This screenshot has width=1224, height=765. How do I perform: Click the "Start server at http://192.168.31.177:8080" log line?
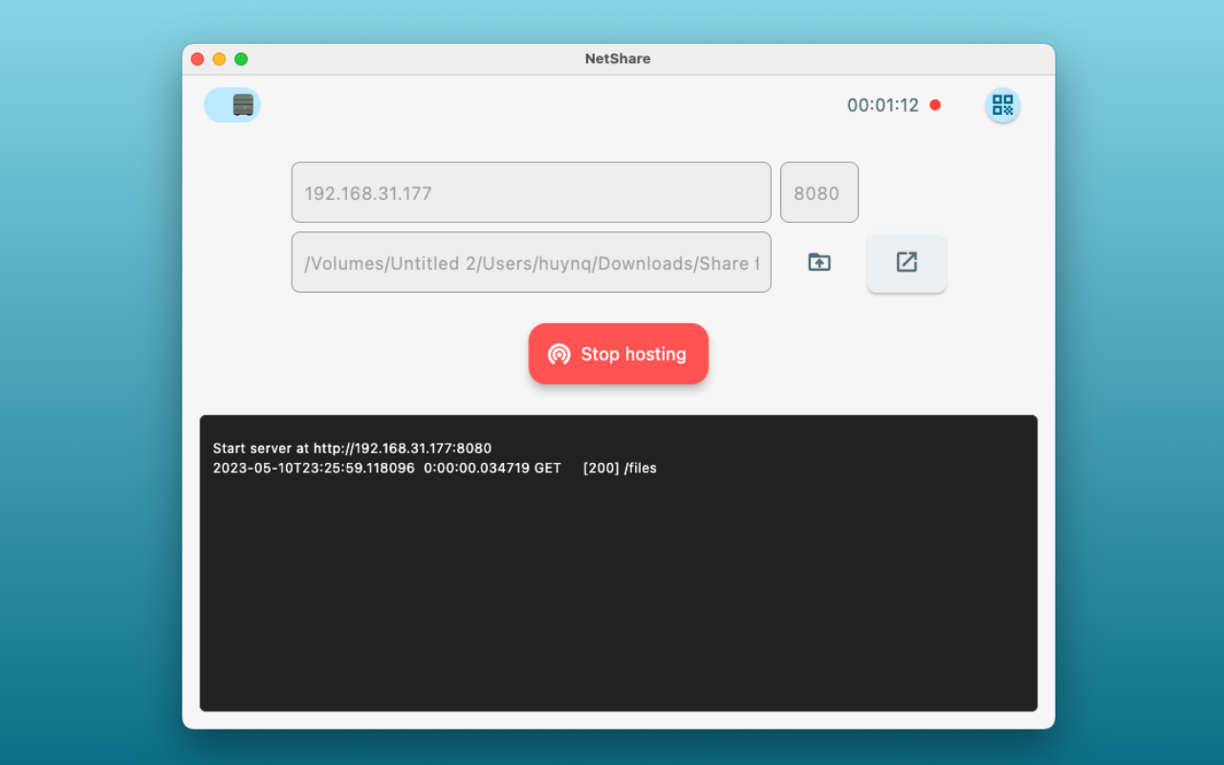352,448
